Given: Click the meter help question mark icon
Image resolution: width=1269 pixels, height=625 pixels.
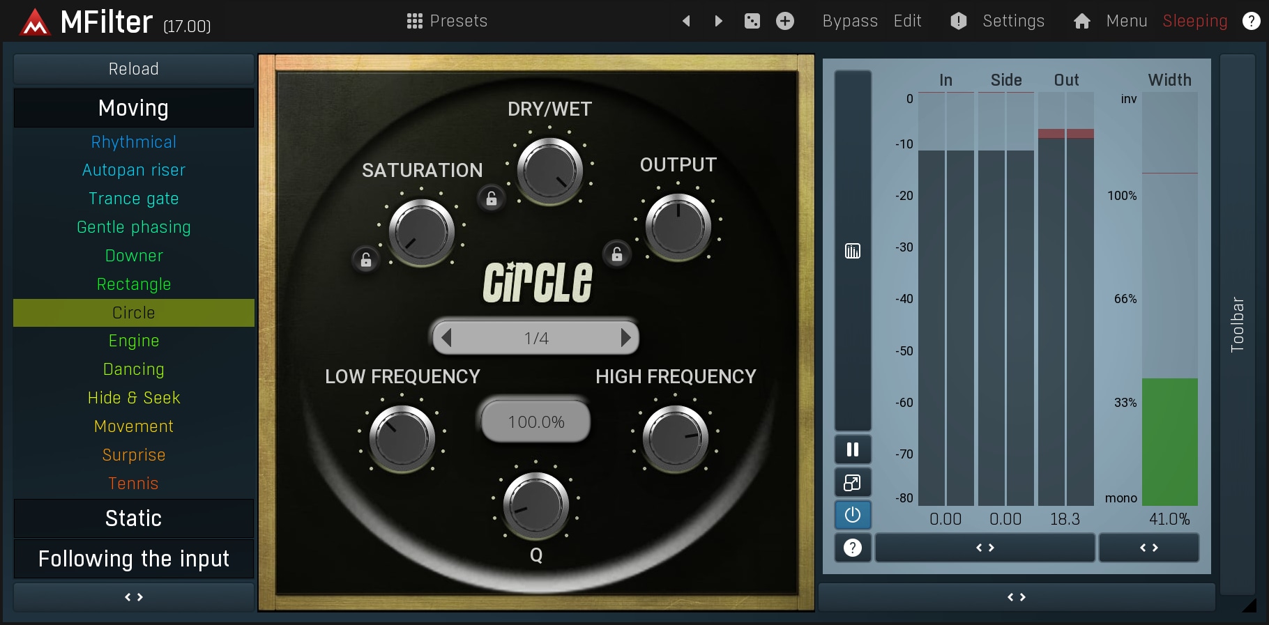Looking at the screenshot, I should [x=853, y=548].
